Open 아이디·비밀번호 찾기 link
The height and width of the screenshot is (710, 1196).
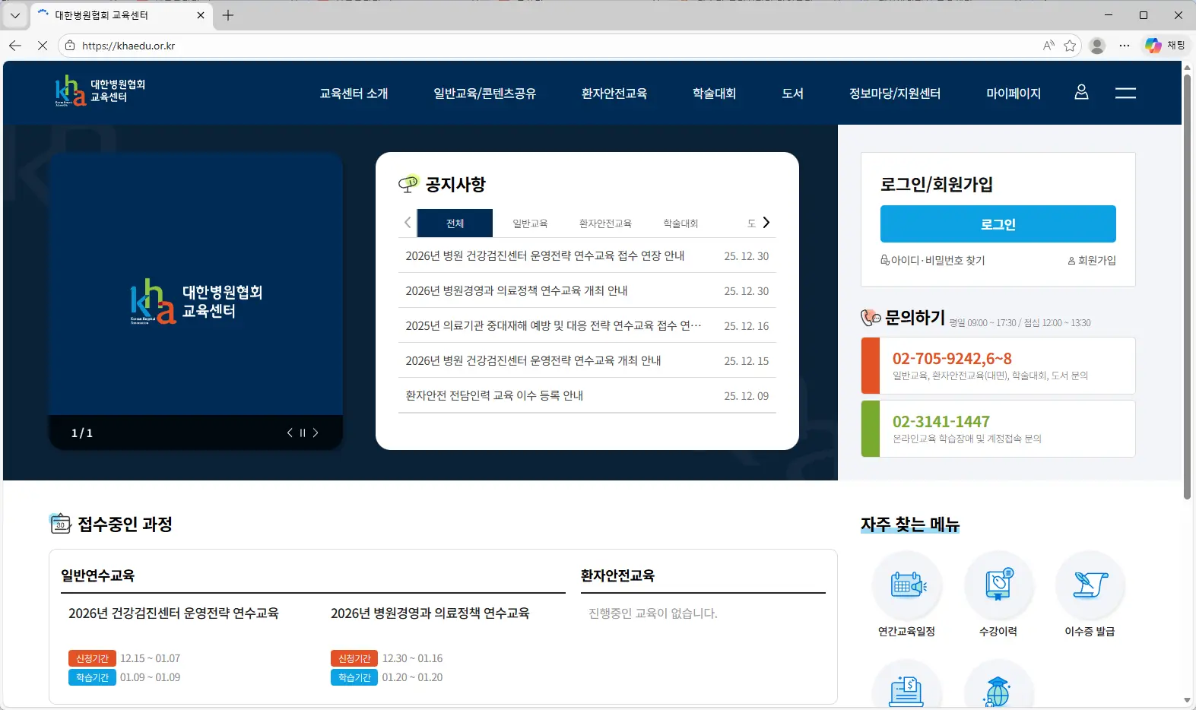933,260
